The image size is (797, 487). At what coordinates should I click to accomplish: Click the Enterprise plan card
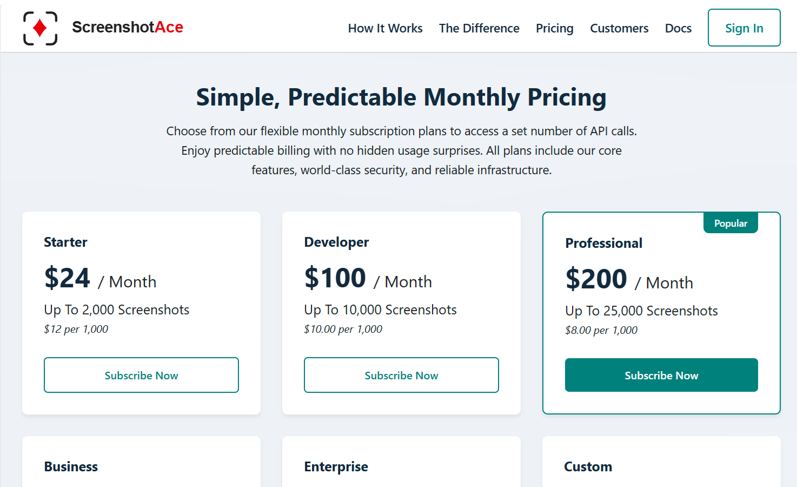point(401,462)
